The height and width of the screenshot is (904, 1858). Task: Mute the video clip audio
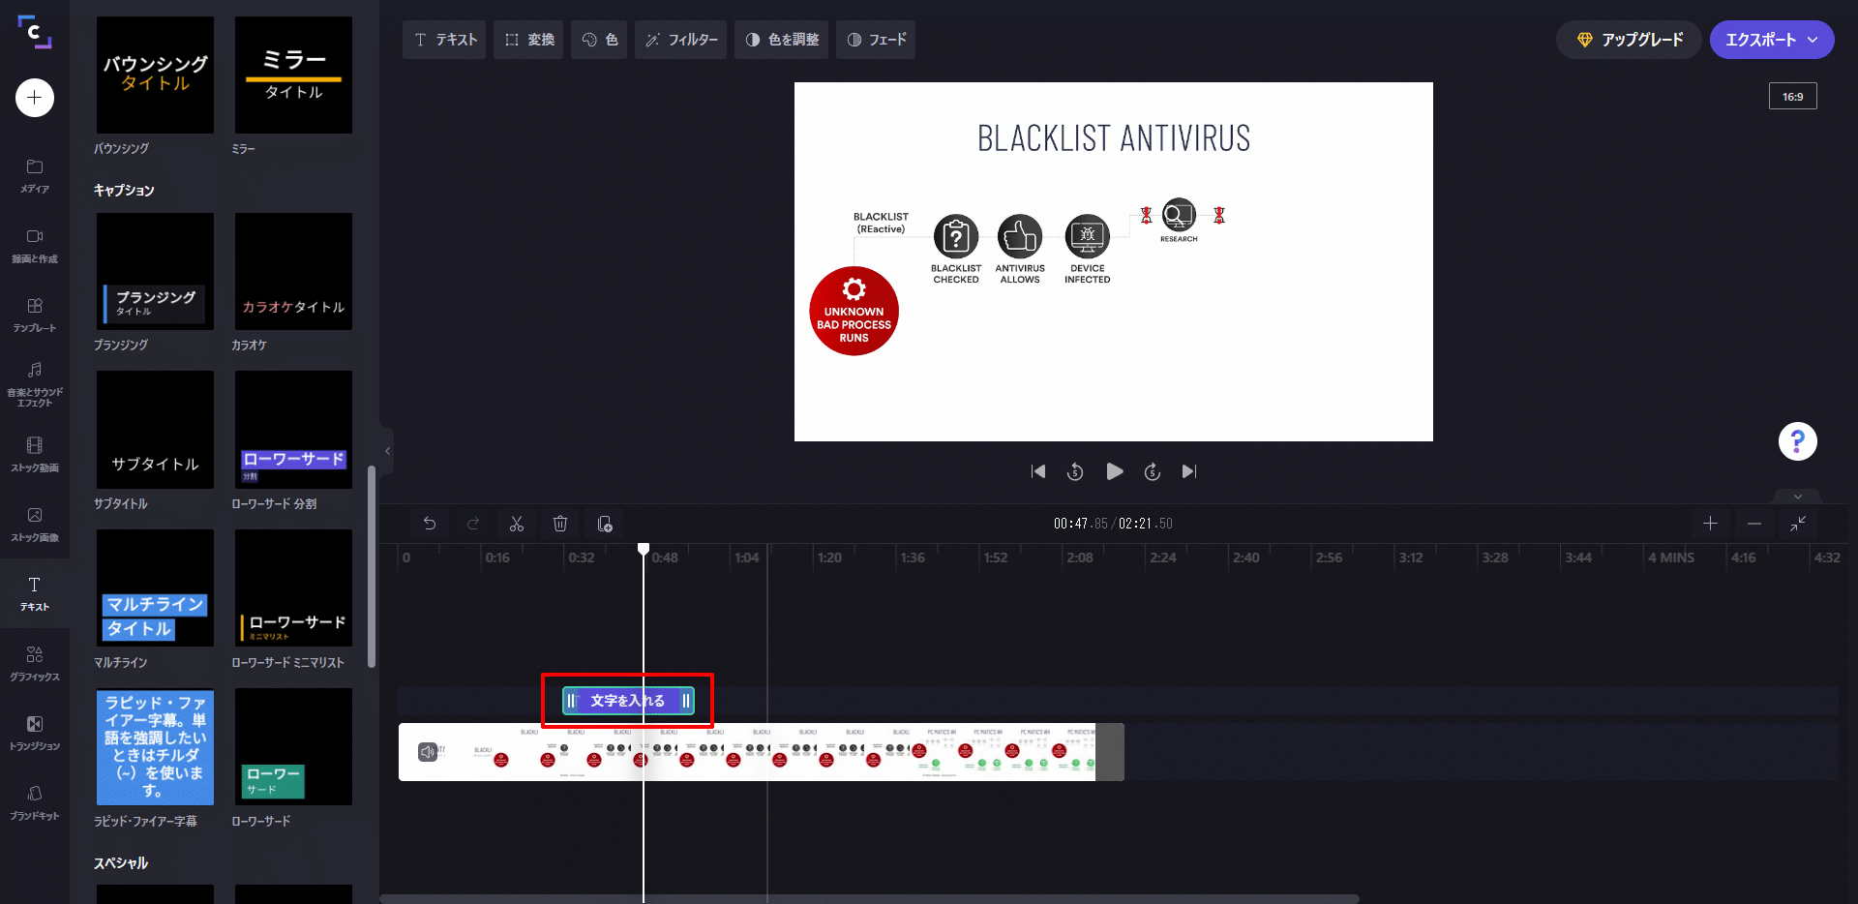click(x=427, y=752)
